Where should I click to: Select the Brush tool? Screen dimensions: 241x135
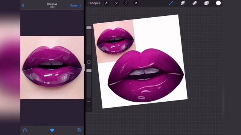coord(171,3)
